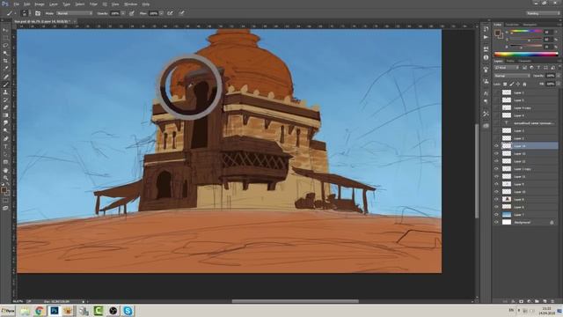The image size is (563, 317).
Task: Click the layer Opacity field
Action: point(550,76)
